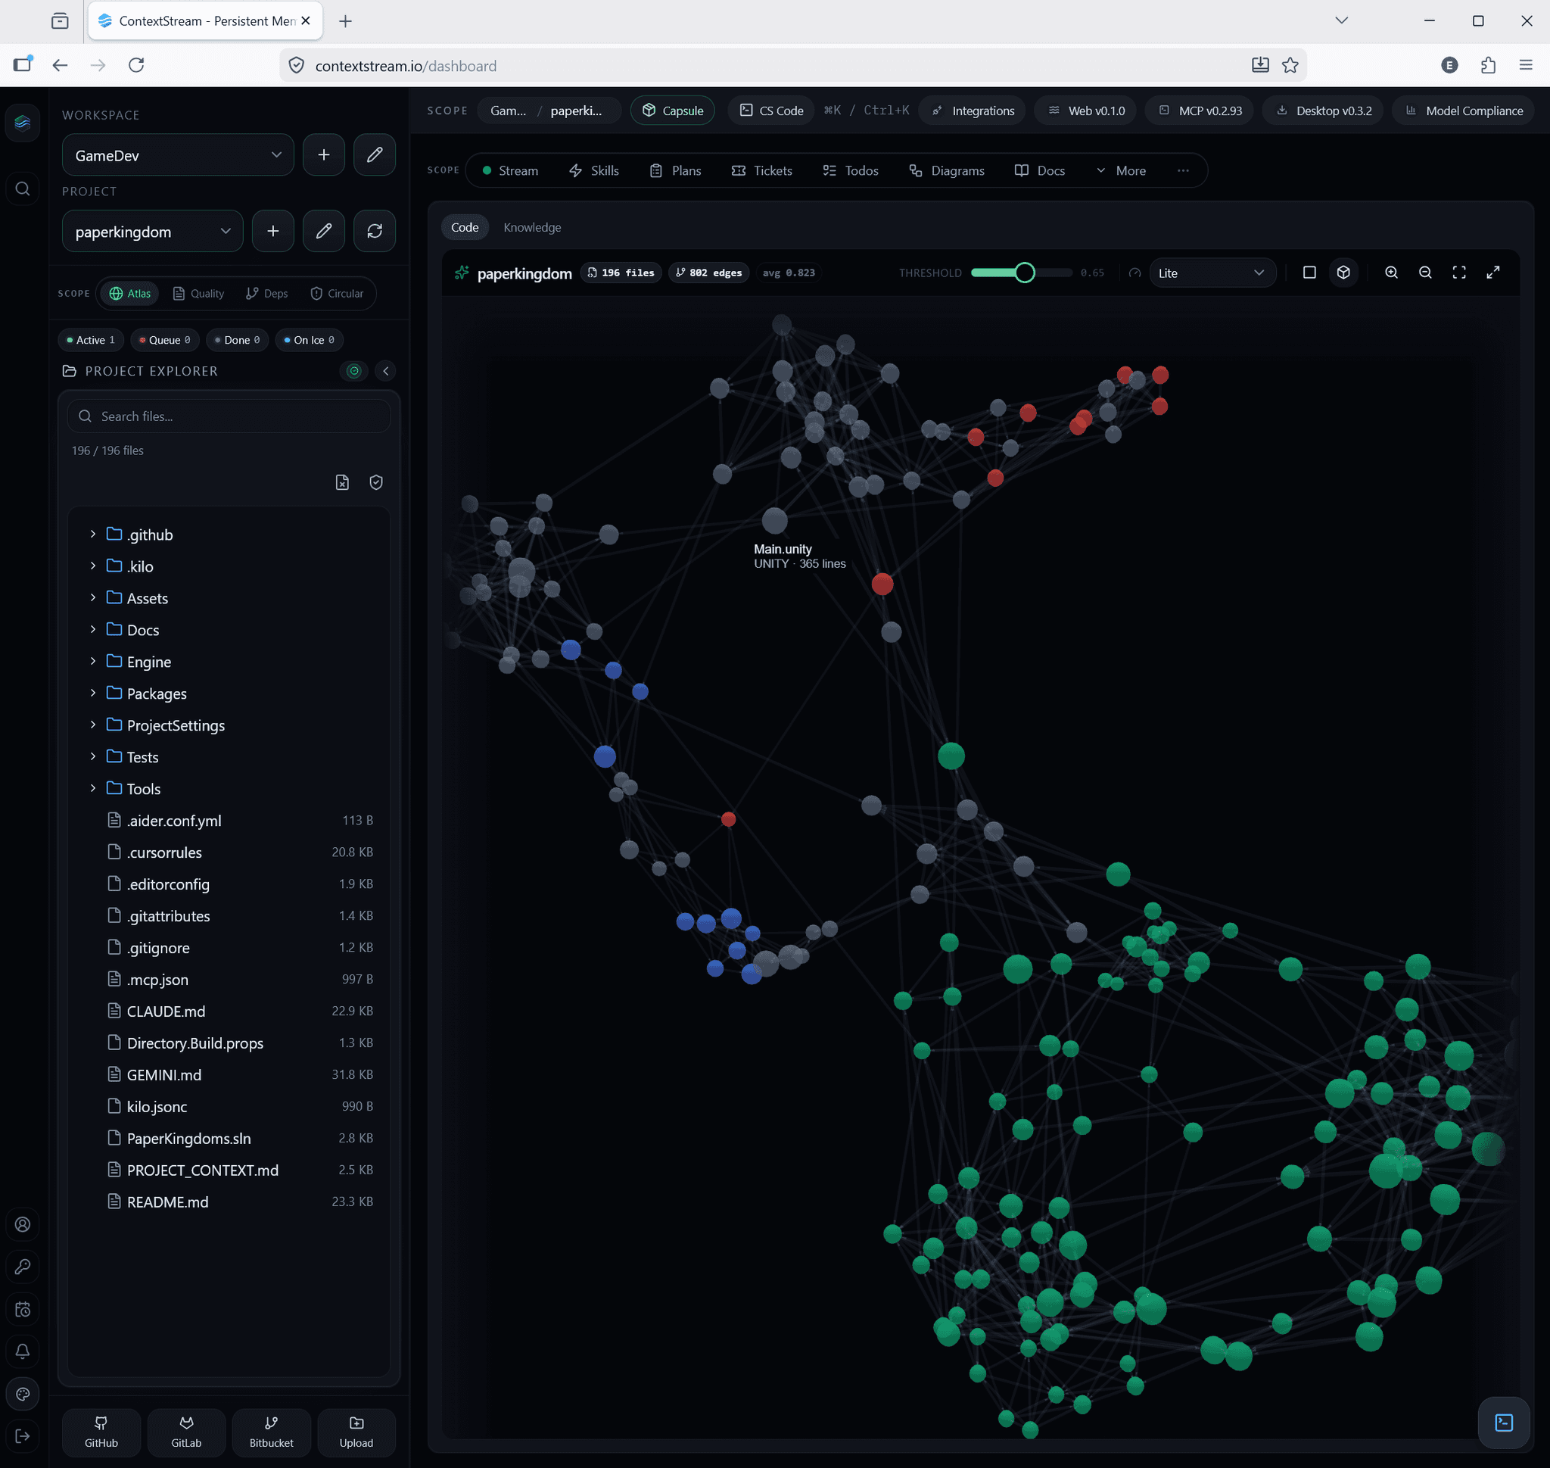Switch graph to 2D square view

[x=1309, y=273]
